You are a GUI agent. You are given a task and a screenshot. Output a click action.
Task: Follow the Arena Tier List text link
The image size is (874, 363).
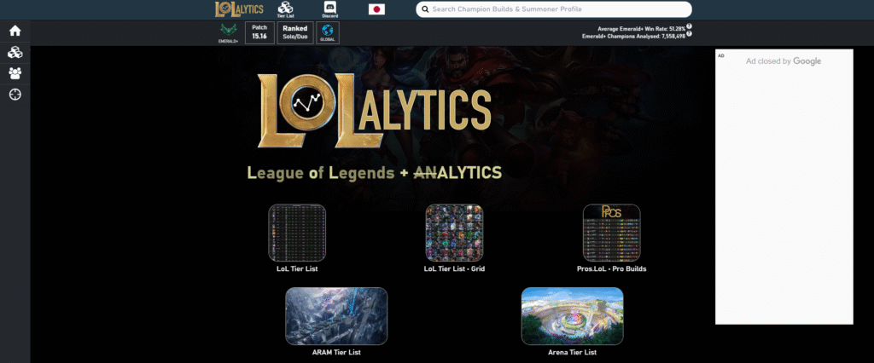click(x=573, y=353)
